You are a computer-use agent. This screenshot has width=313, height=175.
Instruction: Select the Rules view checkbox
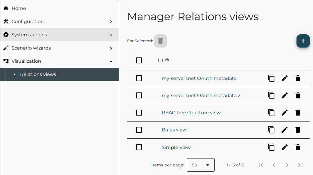pyautogui.click(x=139, y=130)
